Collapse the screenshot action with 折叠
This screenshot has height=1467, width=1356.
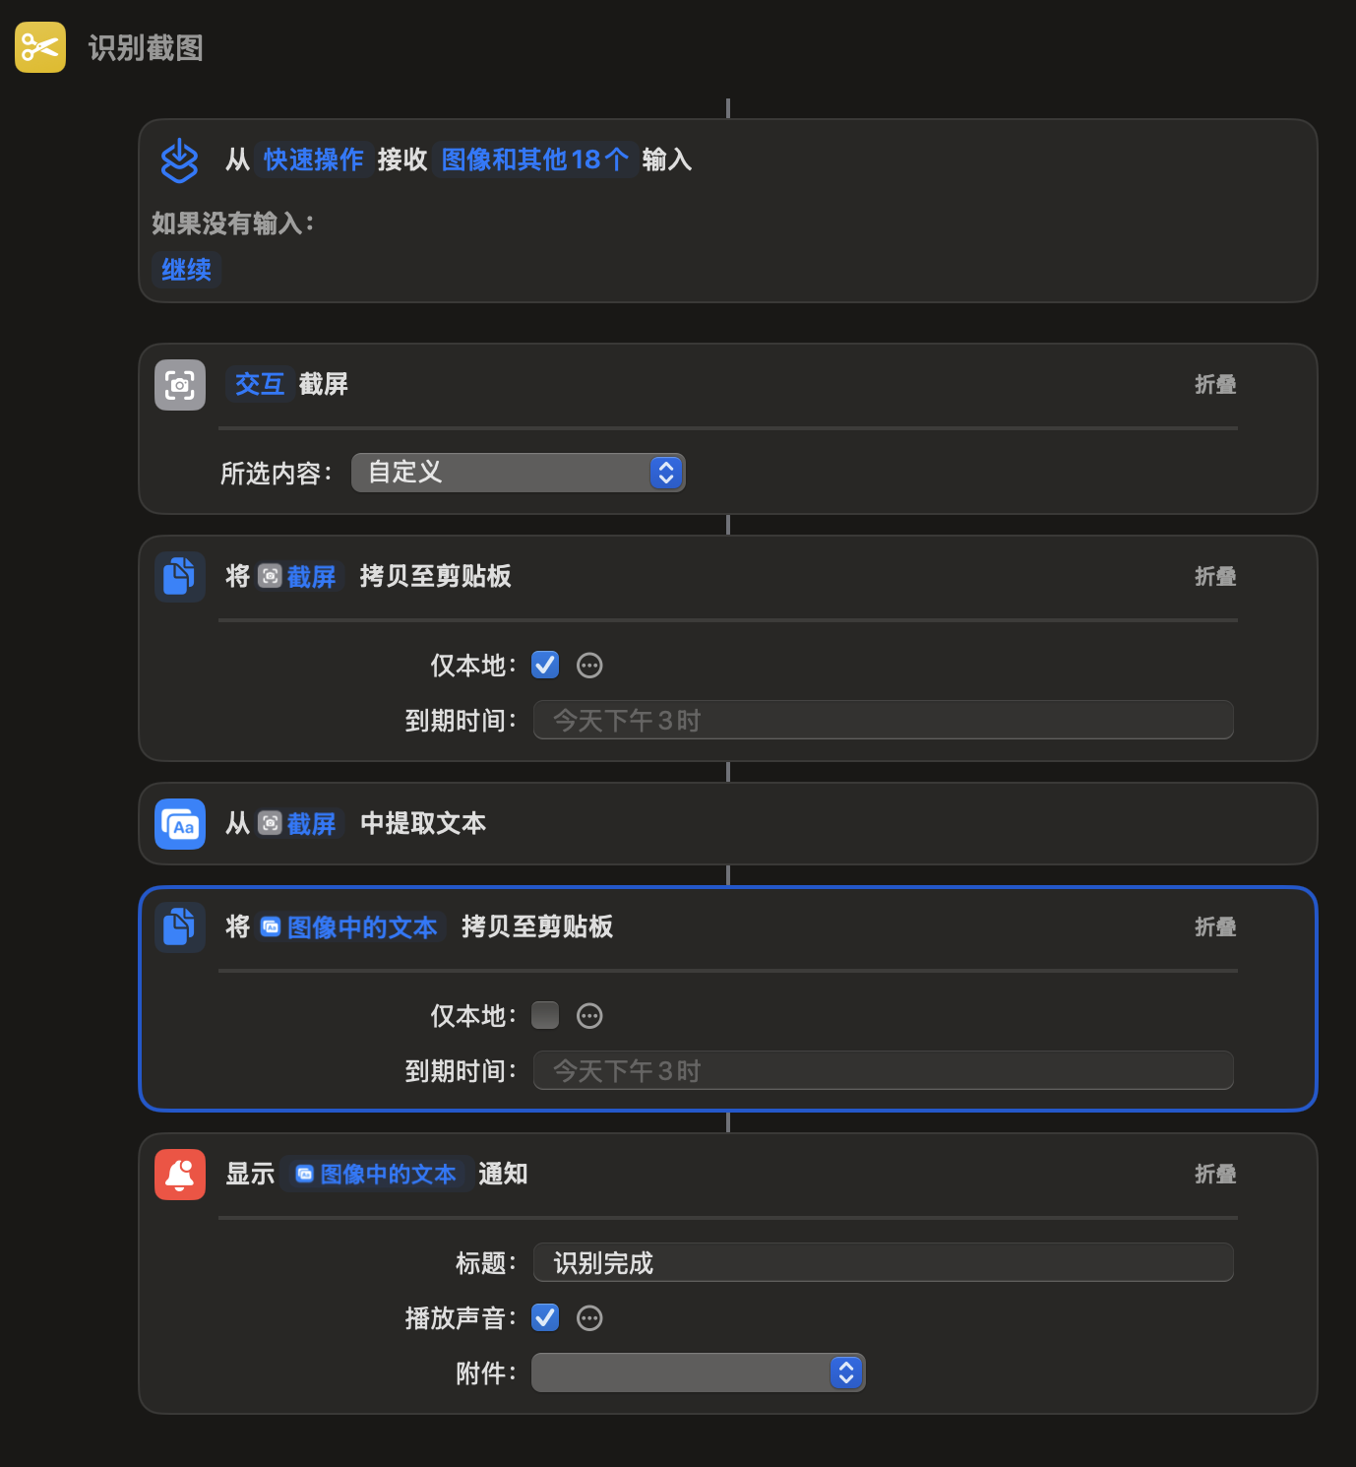coord(1215,385)
